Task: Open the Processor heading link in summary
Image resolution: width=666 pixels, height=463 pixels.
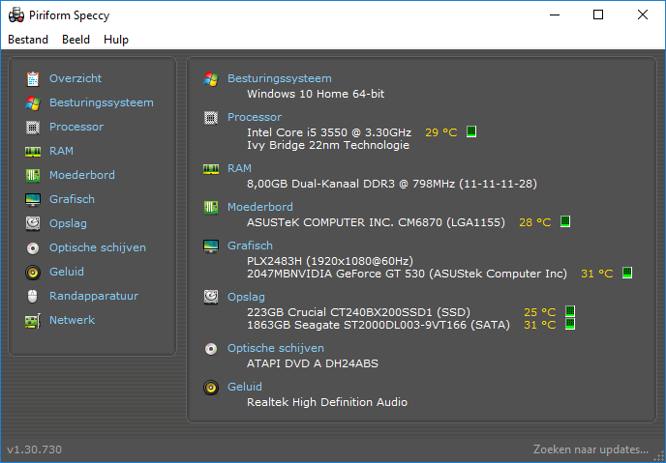Action: click(x=255, y=117)
